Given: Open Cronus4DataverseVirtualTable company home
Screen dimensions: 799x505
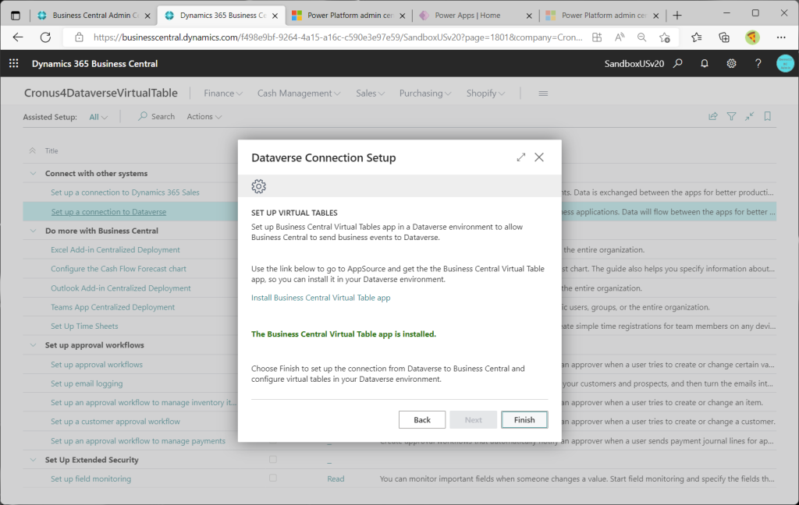Looking at the screenshot, I should click(x=101, y=94).
